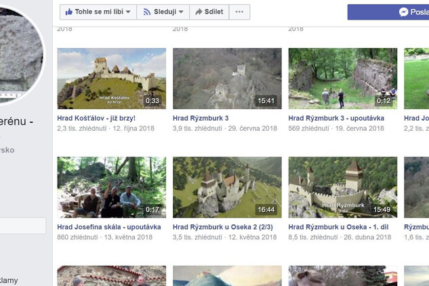Open the three-dots more options button

239,12
